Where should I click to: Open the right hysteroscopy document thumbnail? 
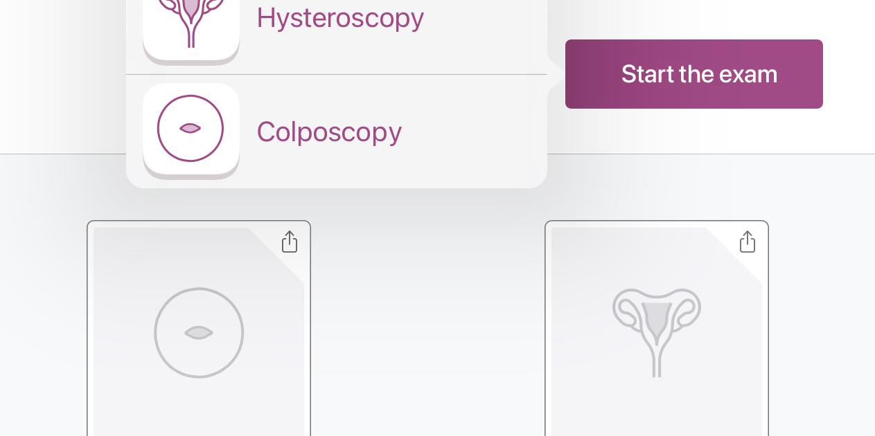click(x=657, y=329)
